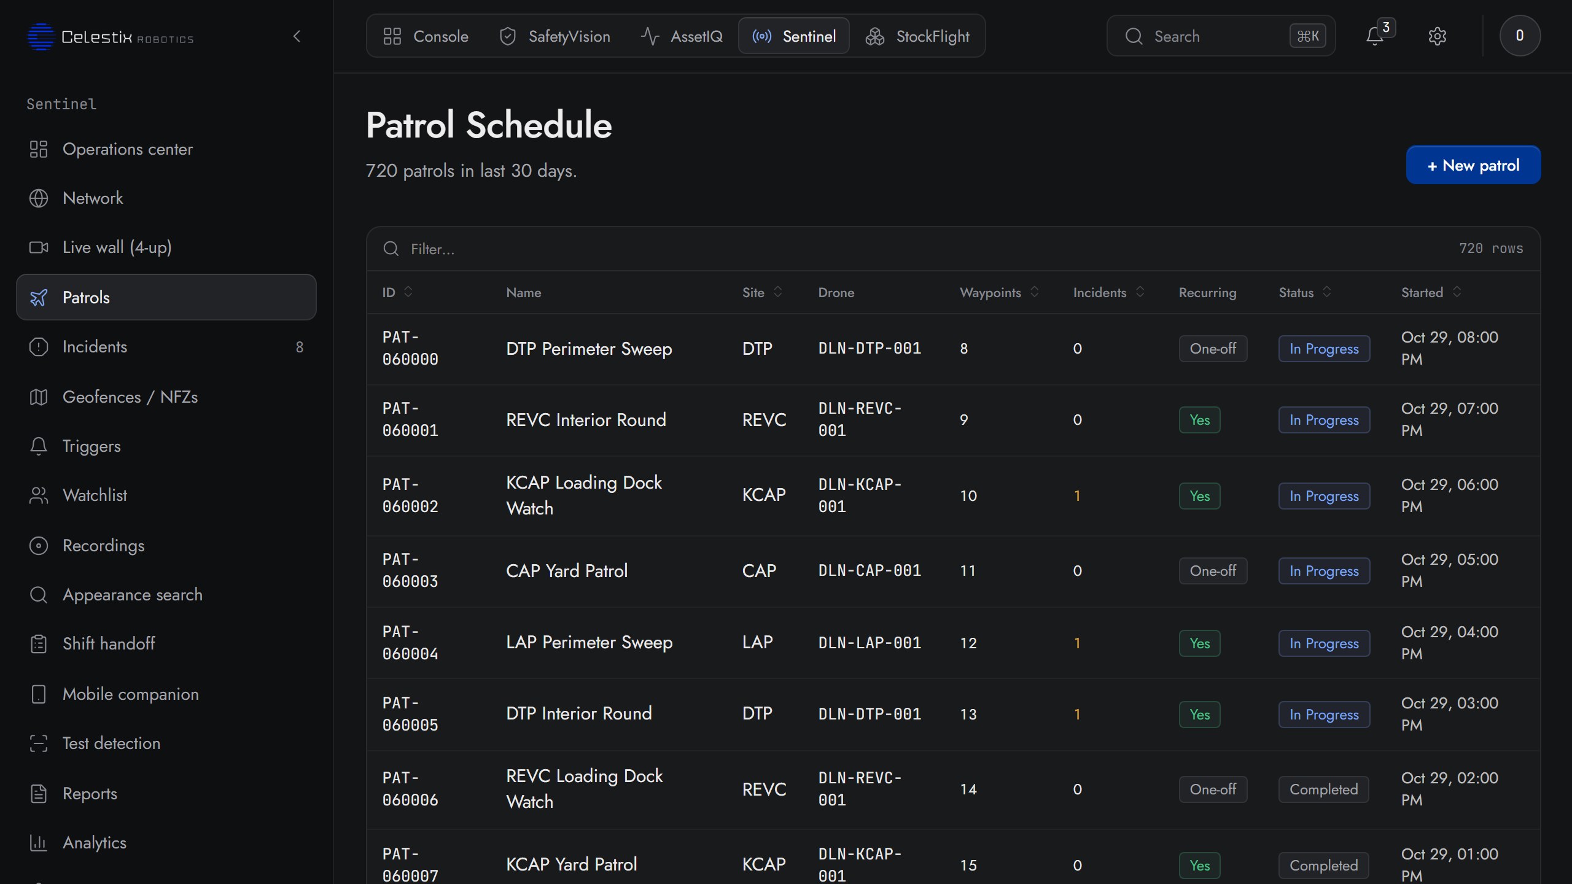
Task: Click the StockFlight boxes icon
Action: pyautogui.click(x=874, y=36)
